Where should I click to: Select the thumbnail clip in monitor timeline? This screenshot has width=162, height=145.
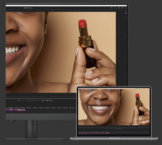[19, 110]
